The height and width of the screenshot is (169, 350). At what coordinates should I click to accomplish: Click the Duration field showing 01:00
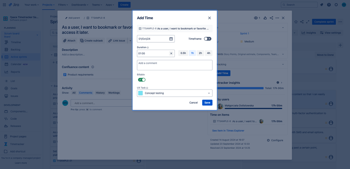tap(156, 54)
